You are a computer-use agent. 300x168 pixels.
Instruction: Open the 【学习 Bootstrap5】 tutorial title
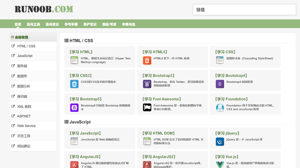coord(85,99)
